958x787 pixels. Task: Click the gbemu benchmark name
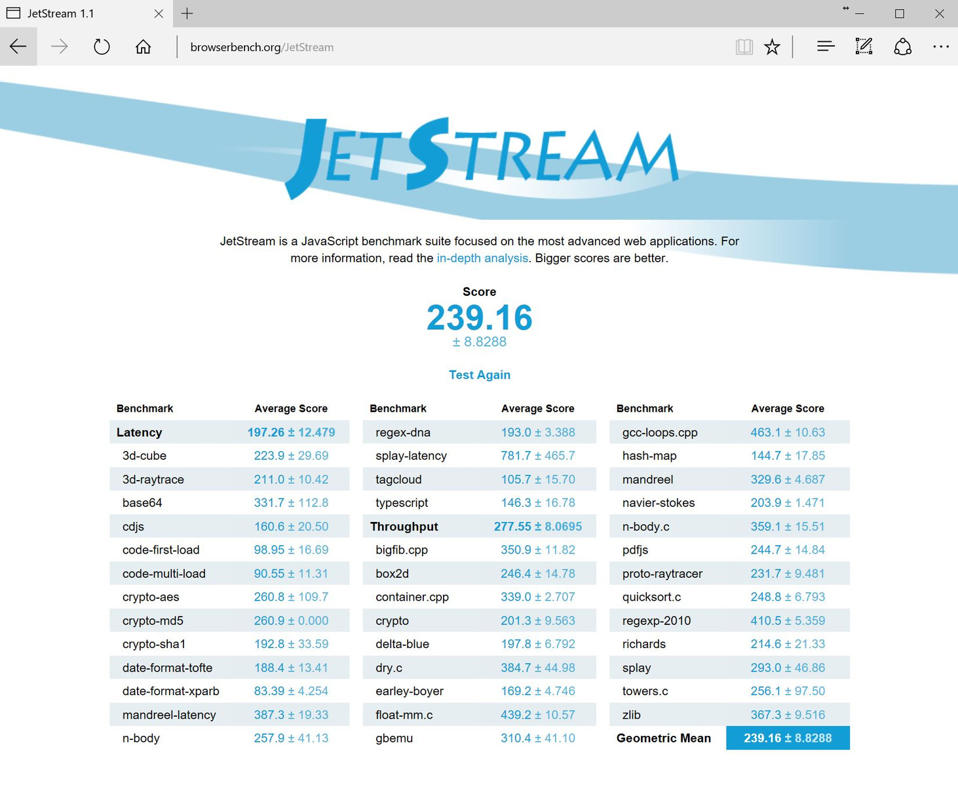394,738
